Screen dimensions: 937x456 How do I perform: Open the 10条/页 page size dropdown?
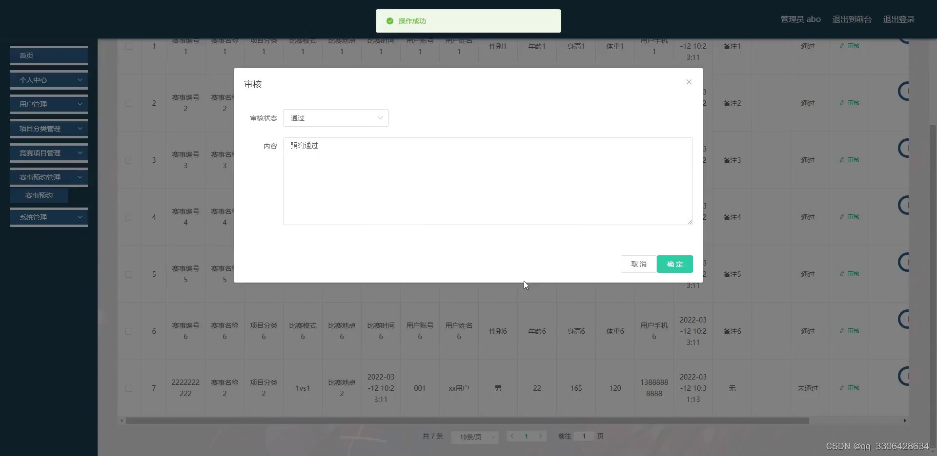tap(474, 437)
